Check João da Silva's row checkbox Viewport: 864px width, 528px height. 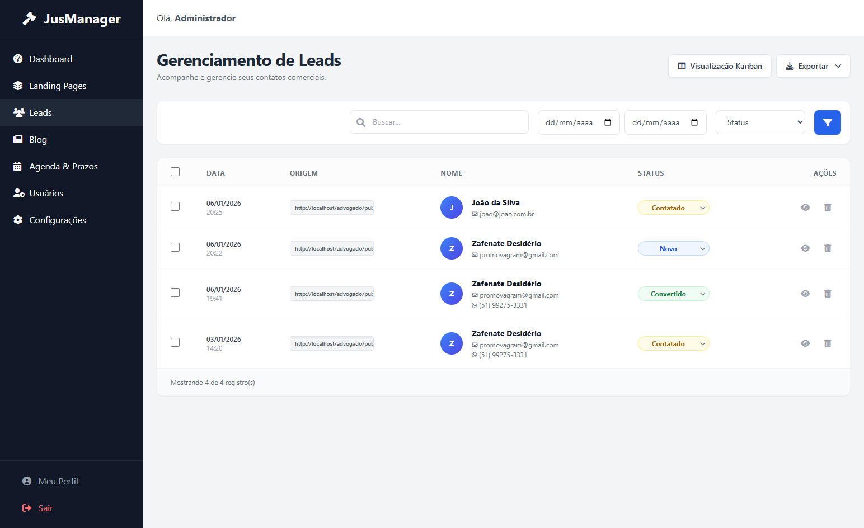click(x=175, y=206)
